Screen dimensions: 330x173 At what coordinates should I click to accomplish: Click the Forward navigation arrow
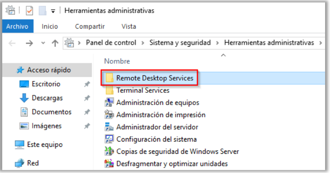[x=29, y=43]
